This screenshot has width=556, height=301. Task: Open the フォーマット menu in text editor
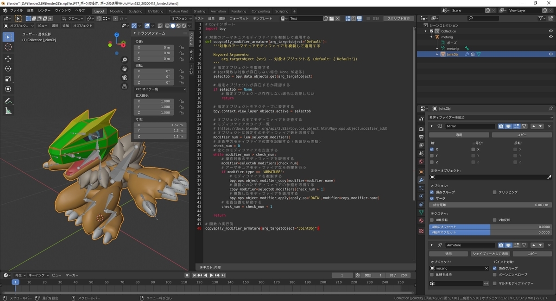[x=239, y=19]
